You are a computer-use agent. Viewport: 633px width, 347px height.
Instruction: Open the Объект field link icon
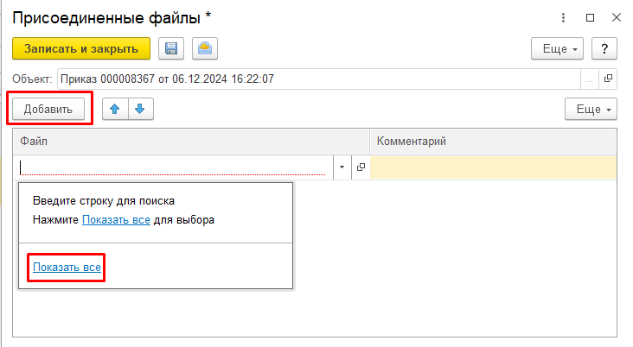(608, 79)
